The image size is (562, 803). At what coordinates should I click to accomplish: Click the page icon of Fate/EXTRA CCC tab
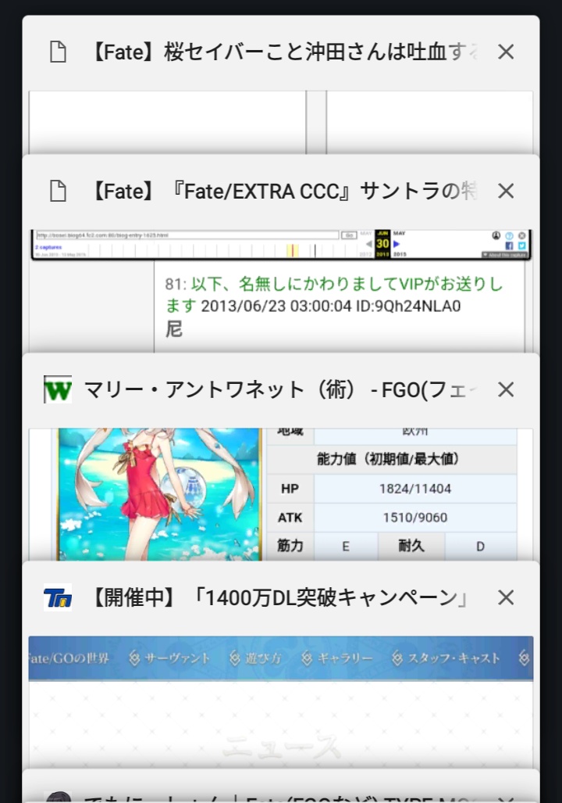point(58,191)
